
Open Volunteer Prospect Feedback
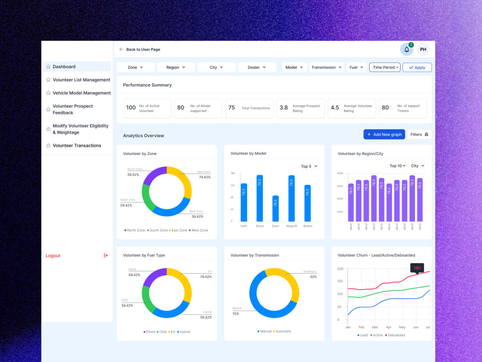(77, 109)
